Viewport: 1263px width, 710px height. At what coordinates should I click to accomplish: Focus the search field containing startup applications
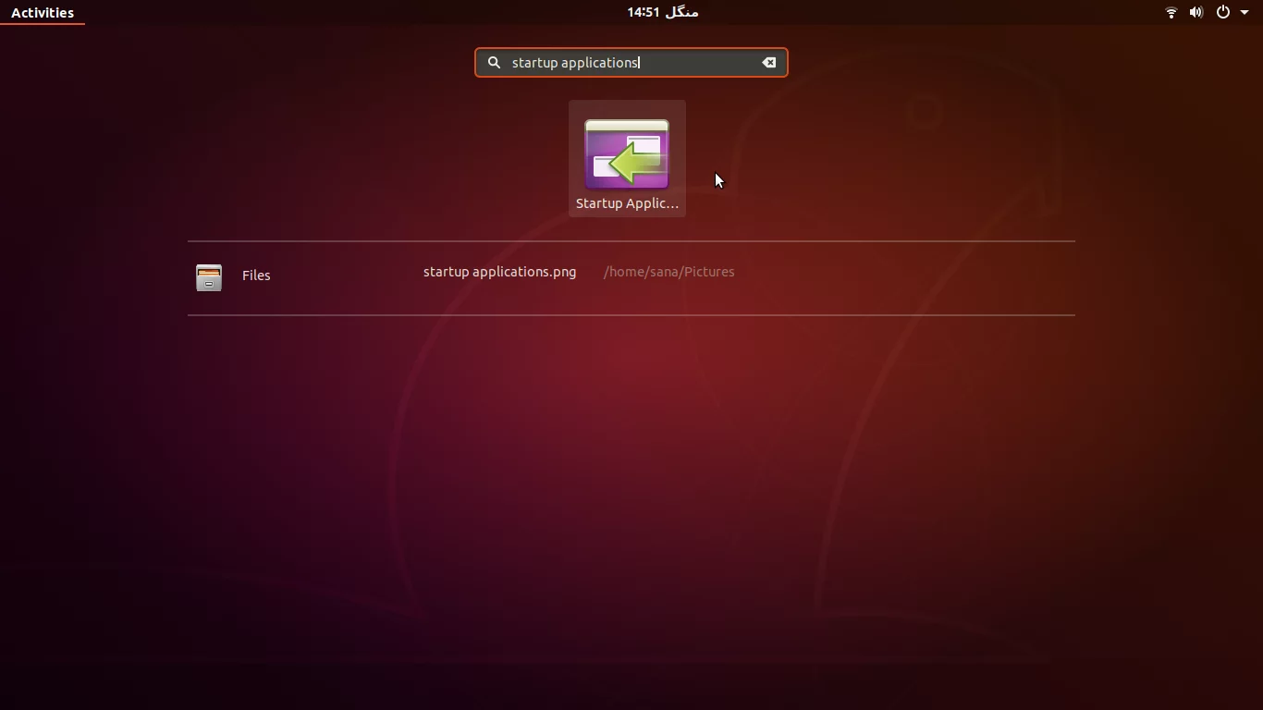[631, 63]
